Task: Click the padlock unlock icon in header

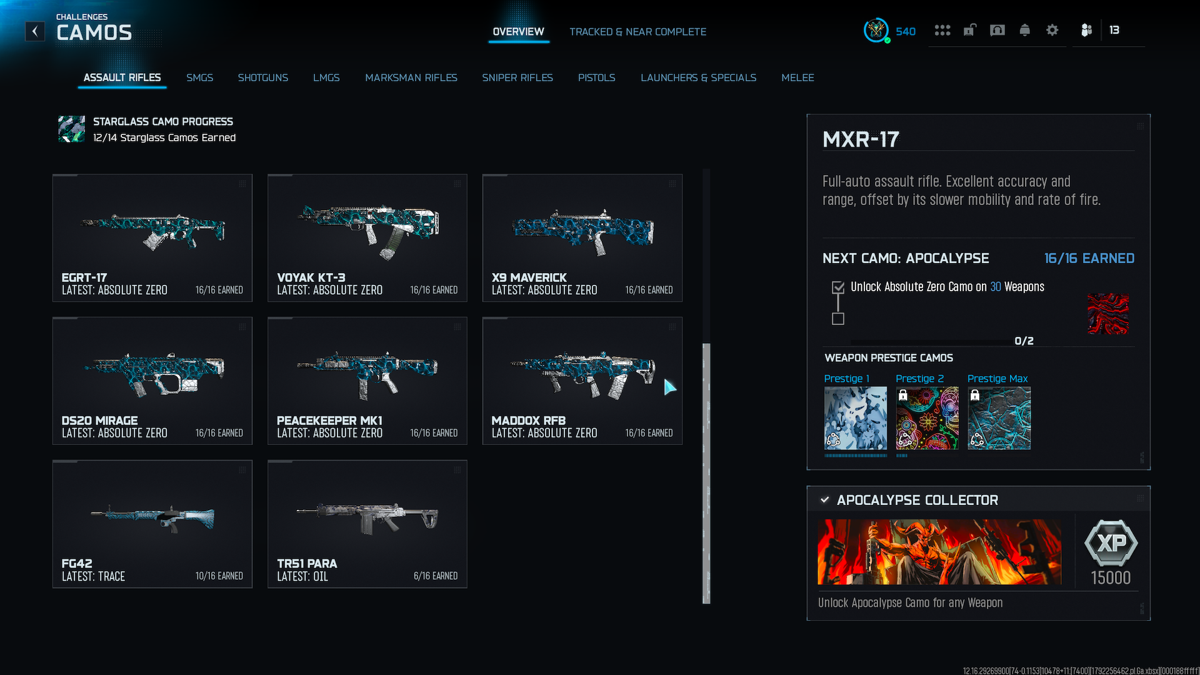Action: click(x=969, y=30)
